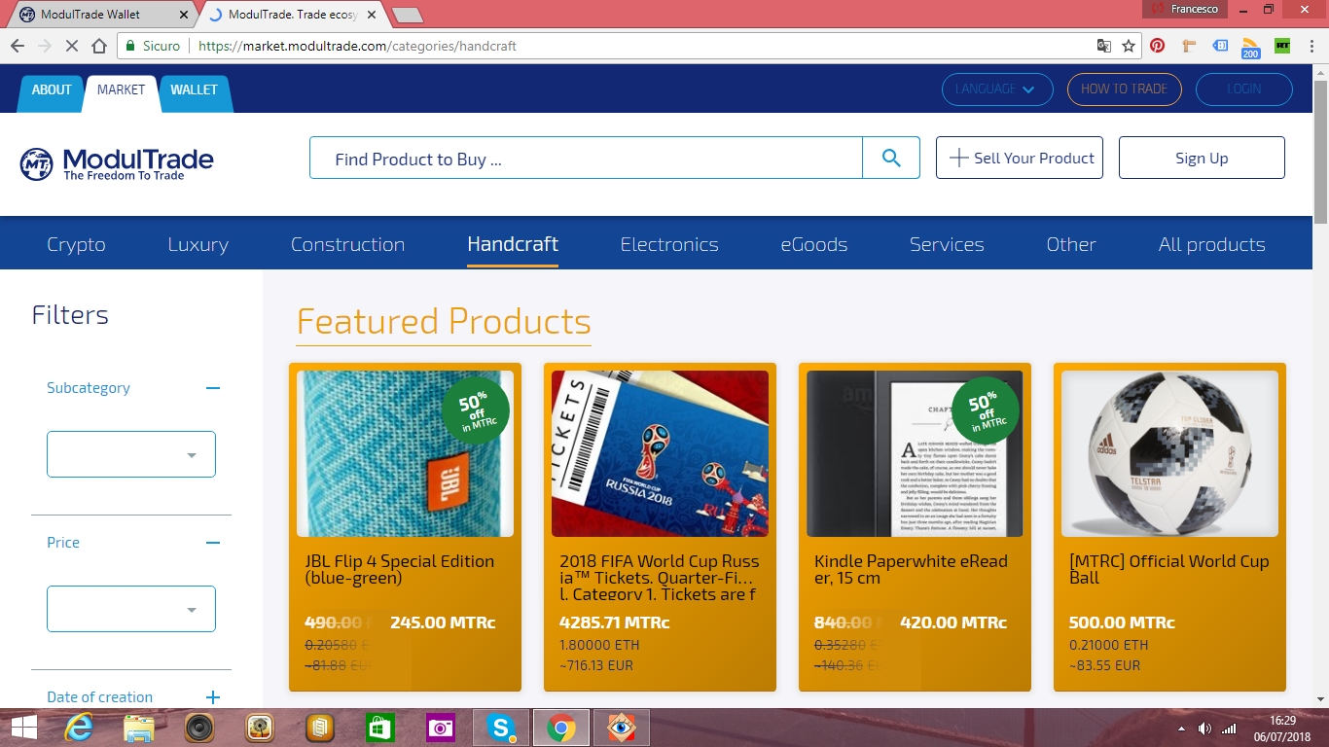Open the Construction category

coord(347,244)
